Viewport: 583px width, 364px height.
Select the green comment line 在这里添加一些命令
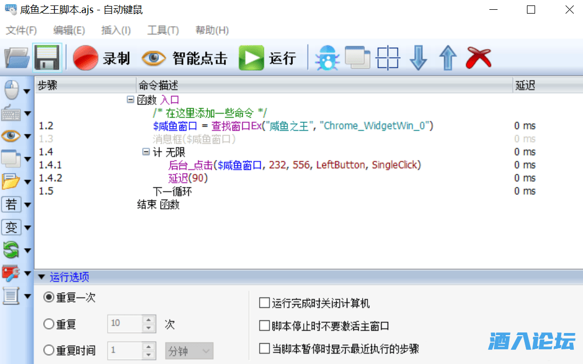210,113
